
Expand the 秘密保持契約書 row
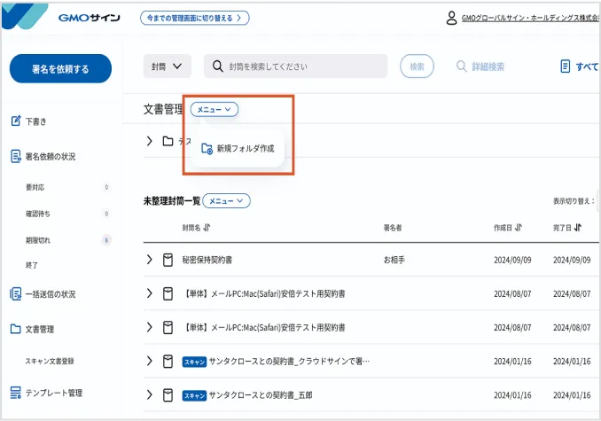(150, 260)
